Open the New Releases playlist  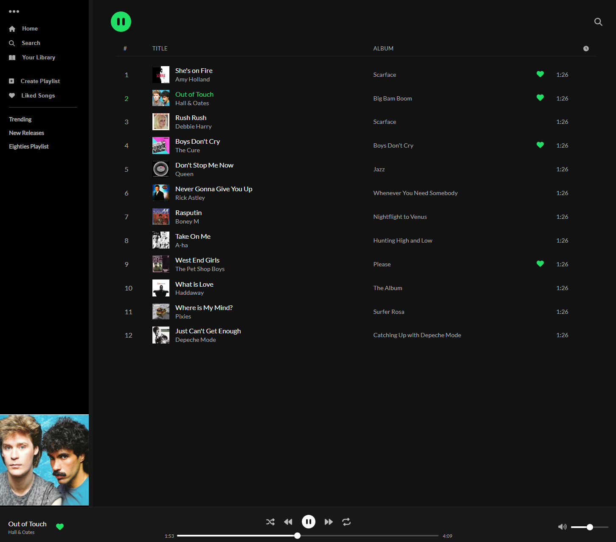[x=27, y=133]
